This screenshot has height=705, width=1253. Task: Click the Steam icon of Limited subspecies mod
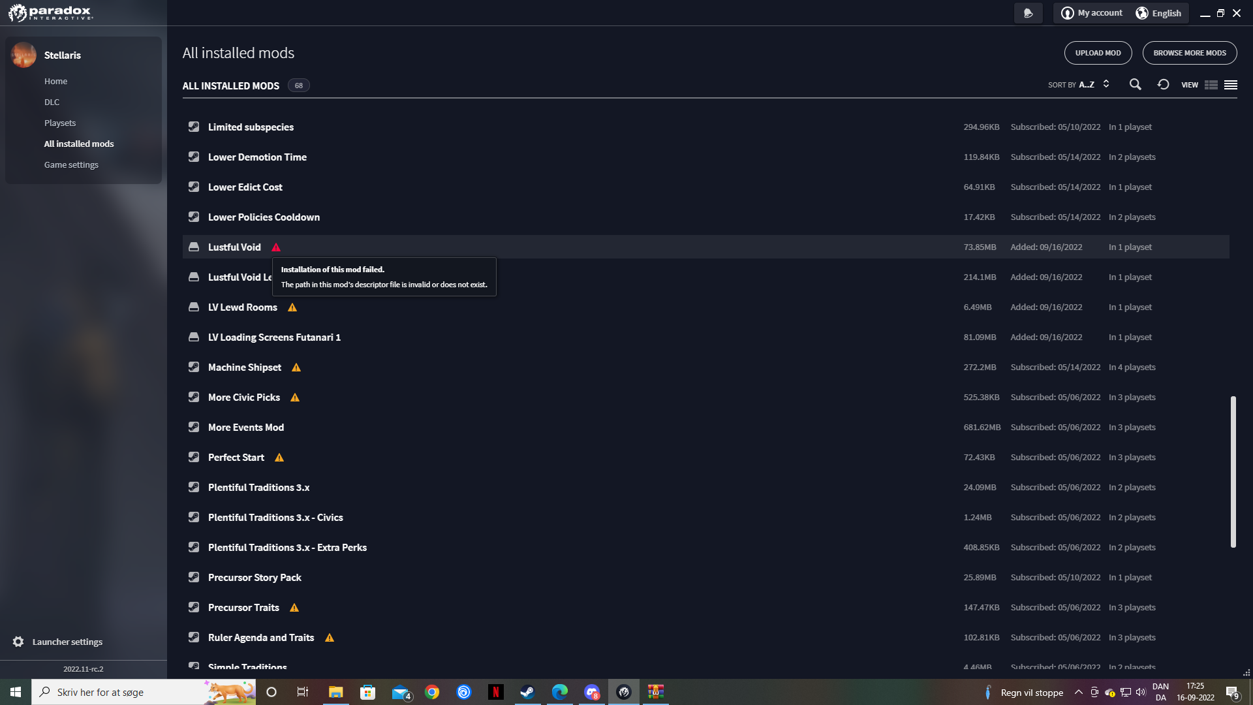[x=194, y=127]
